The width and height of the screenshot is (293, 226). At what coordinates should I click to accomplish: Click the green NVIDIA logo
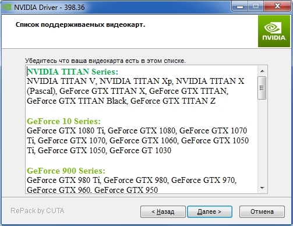[274, 31]
